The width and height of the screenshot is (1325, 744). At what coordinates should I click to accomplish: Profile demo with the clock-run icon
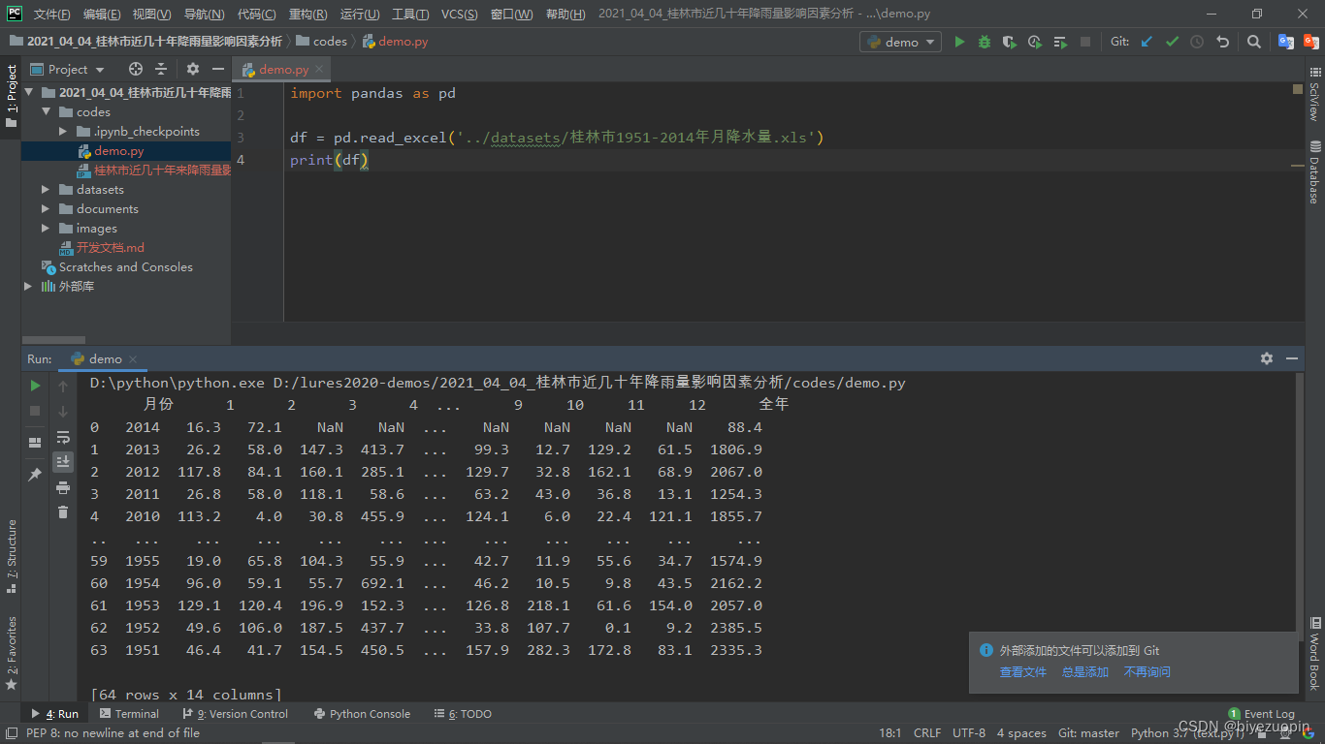click(x=1035, y=42)
